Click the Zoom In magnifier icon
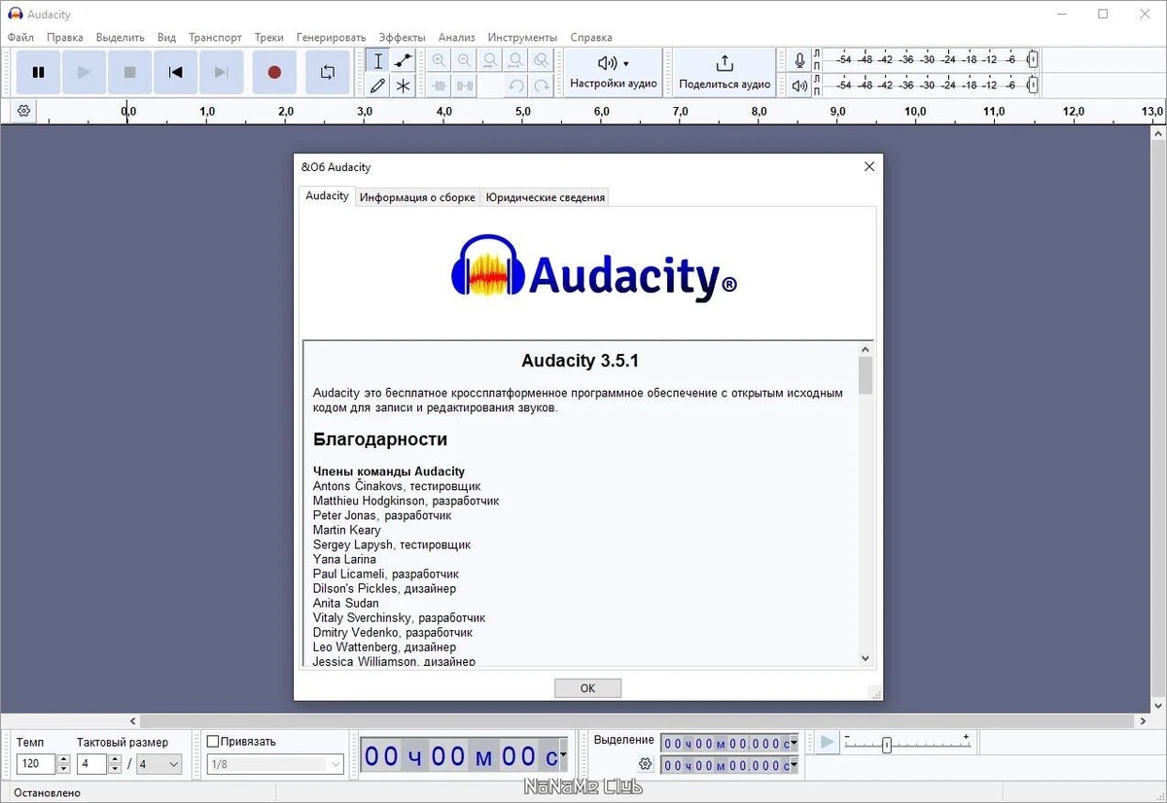 pyautogui.click(x=440, y=60)
